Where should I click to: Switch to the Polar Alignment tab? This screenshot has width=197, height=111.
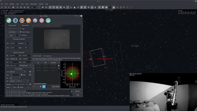click(x=47, y=56)
